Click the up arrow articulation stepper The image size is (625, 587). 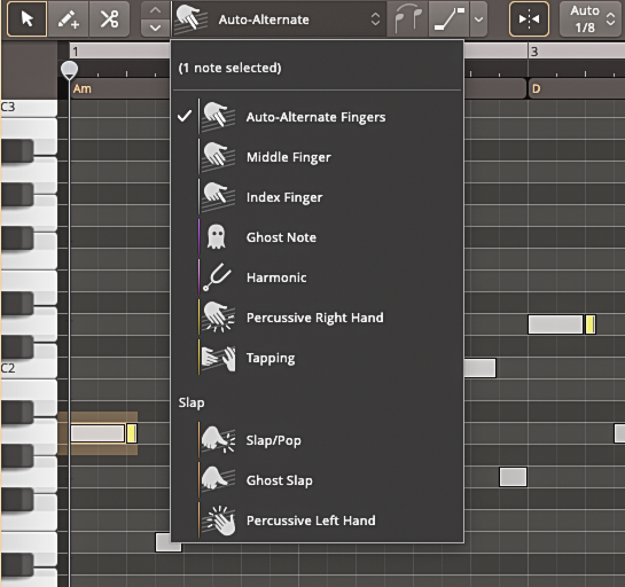(155, 11)
